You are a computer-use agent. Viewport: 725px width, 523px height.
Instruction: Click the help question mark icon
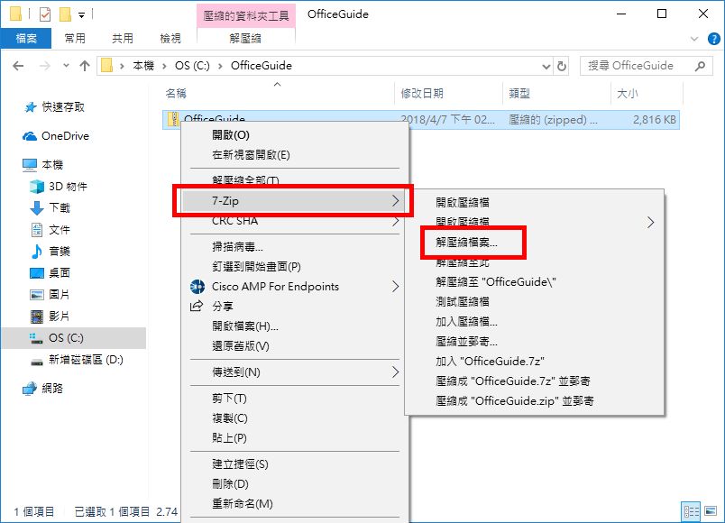tap(713, 39)
